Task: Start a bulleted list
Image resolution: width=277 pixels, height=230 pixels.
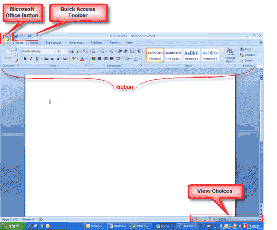Action: [94, 51]
